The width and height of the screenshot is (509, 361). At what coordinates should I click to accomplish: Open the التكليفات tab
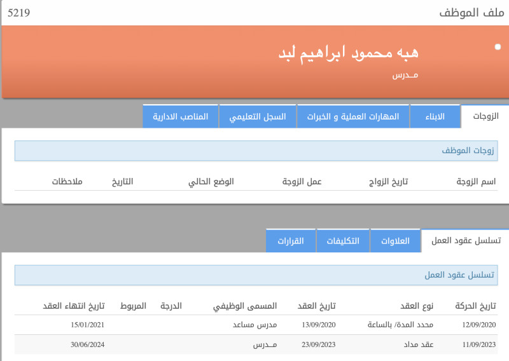(x=343, y=241)
